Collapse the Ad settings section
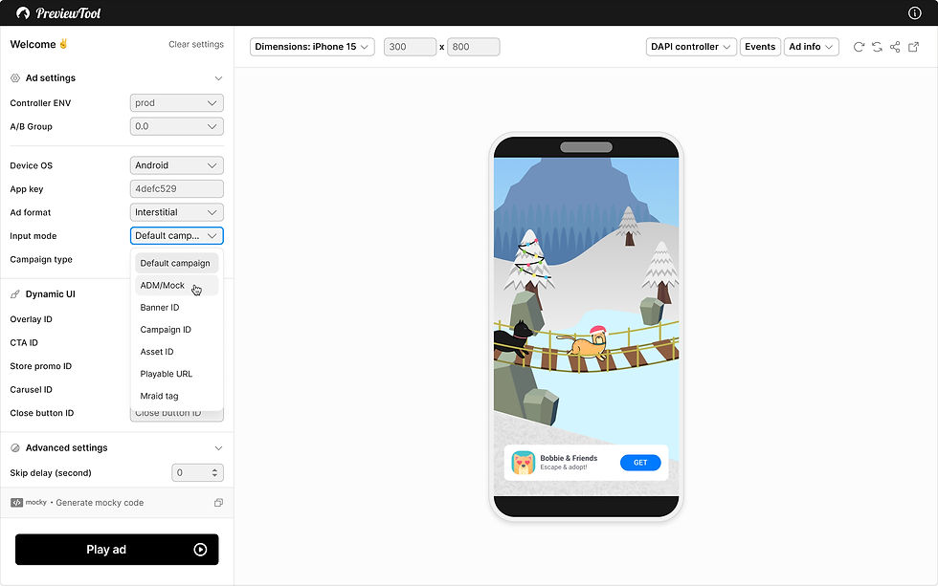 click(218, 78)
